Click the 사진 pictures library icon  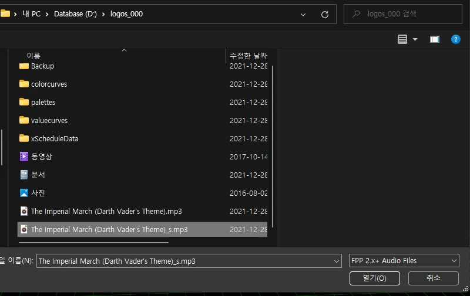click(x=24, y=193)
